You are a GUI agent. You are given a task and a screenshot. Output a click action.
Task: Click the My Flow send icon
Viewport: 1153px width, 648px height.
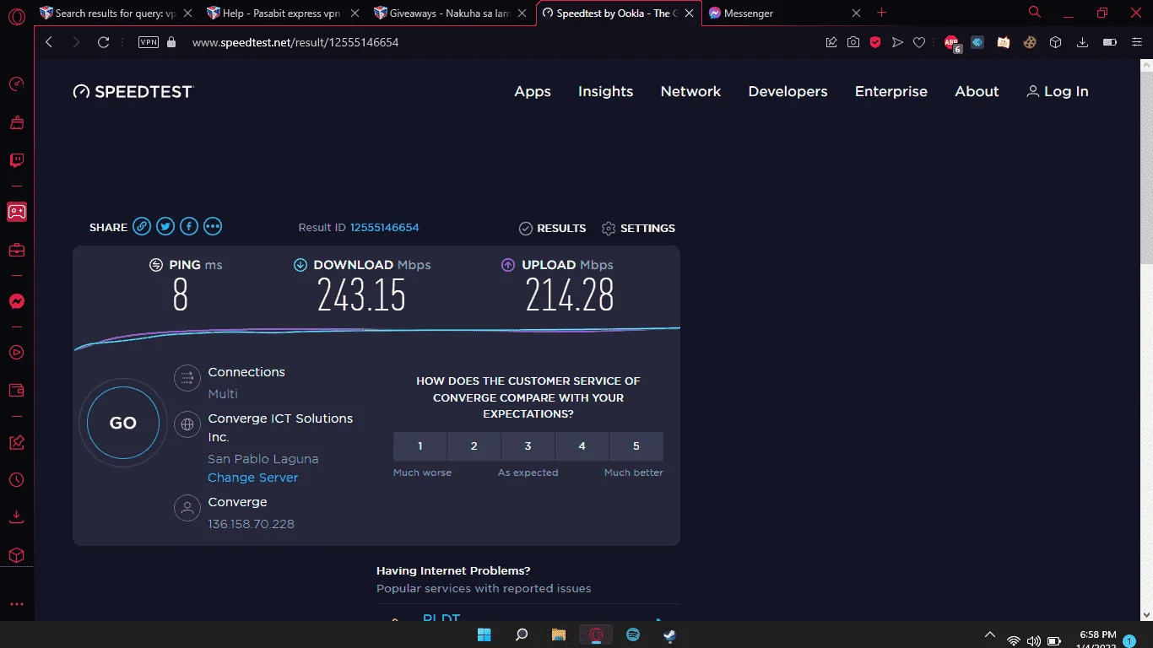pos(897,42)
